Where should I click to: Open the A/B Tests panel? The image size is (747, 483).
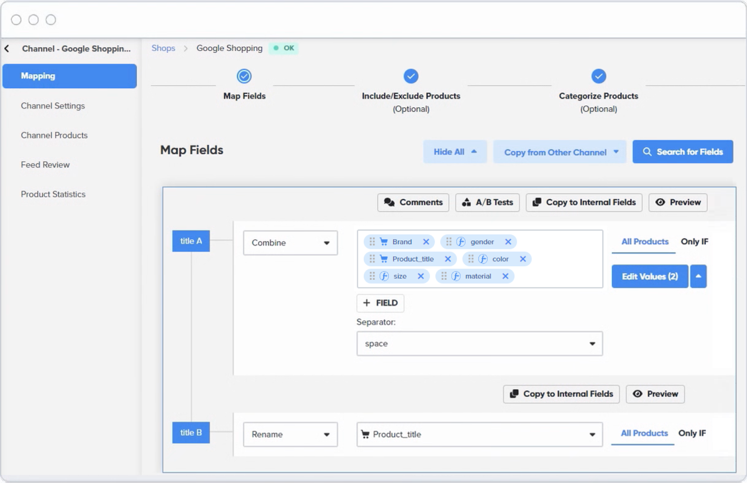tap(487, 202)
